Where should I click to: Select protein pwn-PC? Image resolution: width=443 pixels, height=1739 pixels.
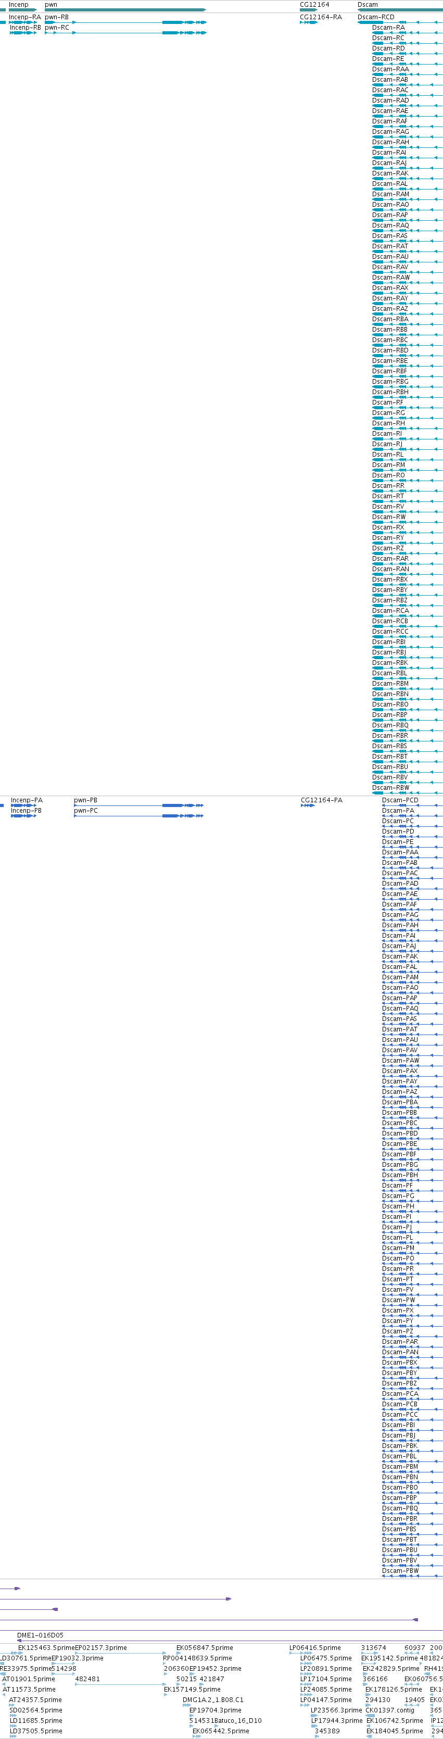tap(86, 811)
